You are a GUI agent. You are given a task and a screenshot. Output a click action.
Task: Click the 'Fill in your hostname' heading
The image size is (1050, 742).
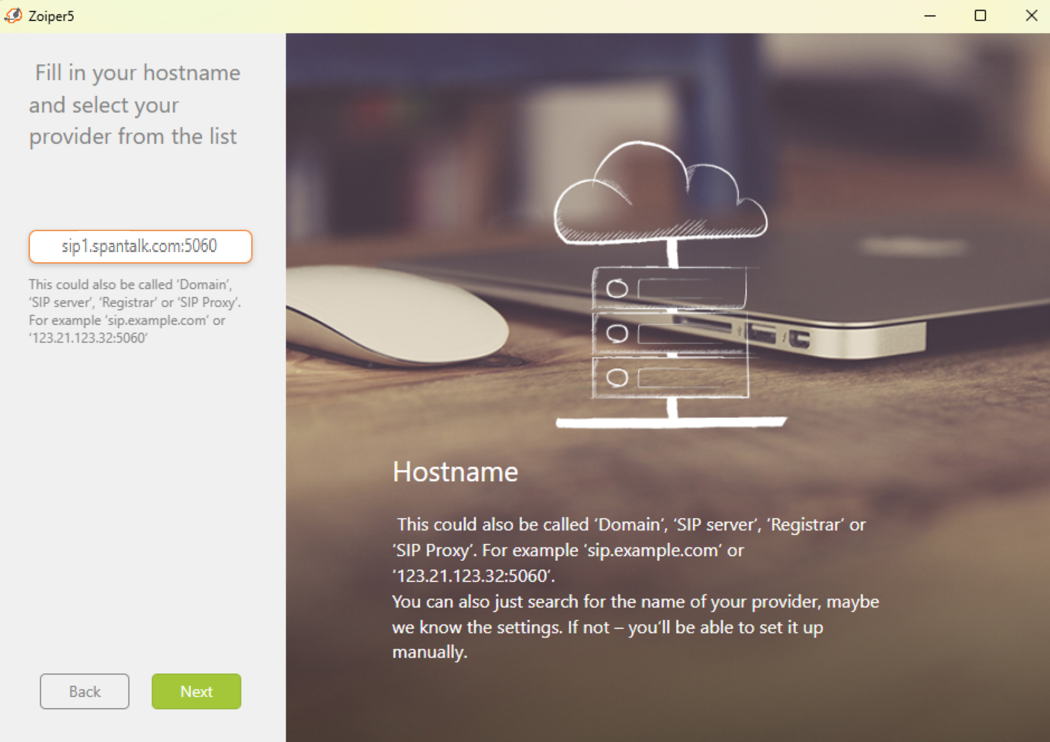(x=134, y=104)
